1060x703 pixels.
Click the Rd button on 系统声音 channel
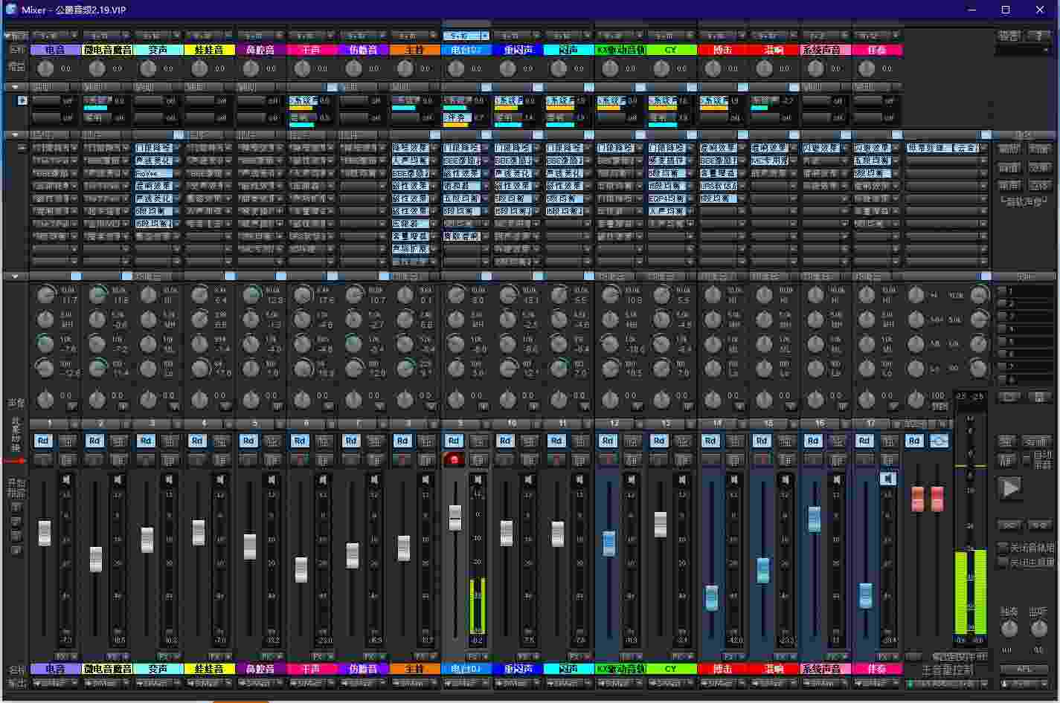813,441
